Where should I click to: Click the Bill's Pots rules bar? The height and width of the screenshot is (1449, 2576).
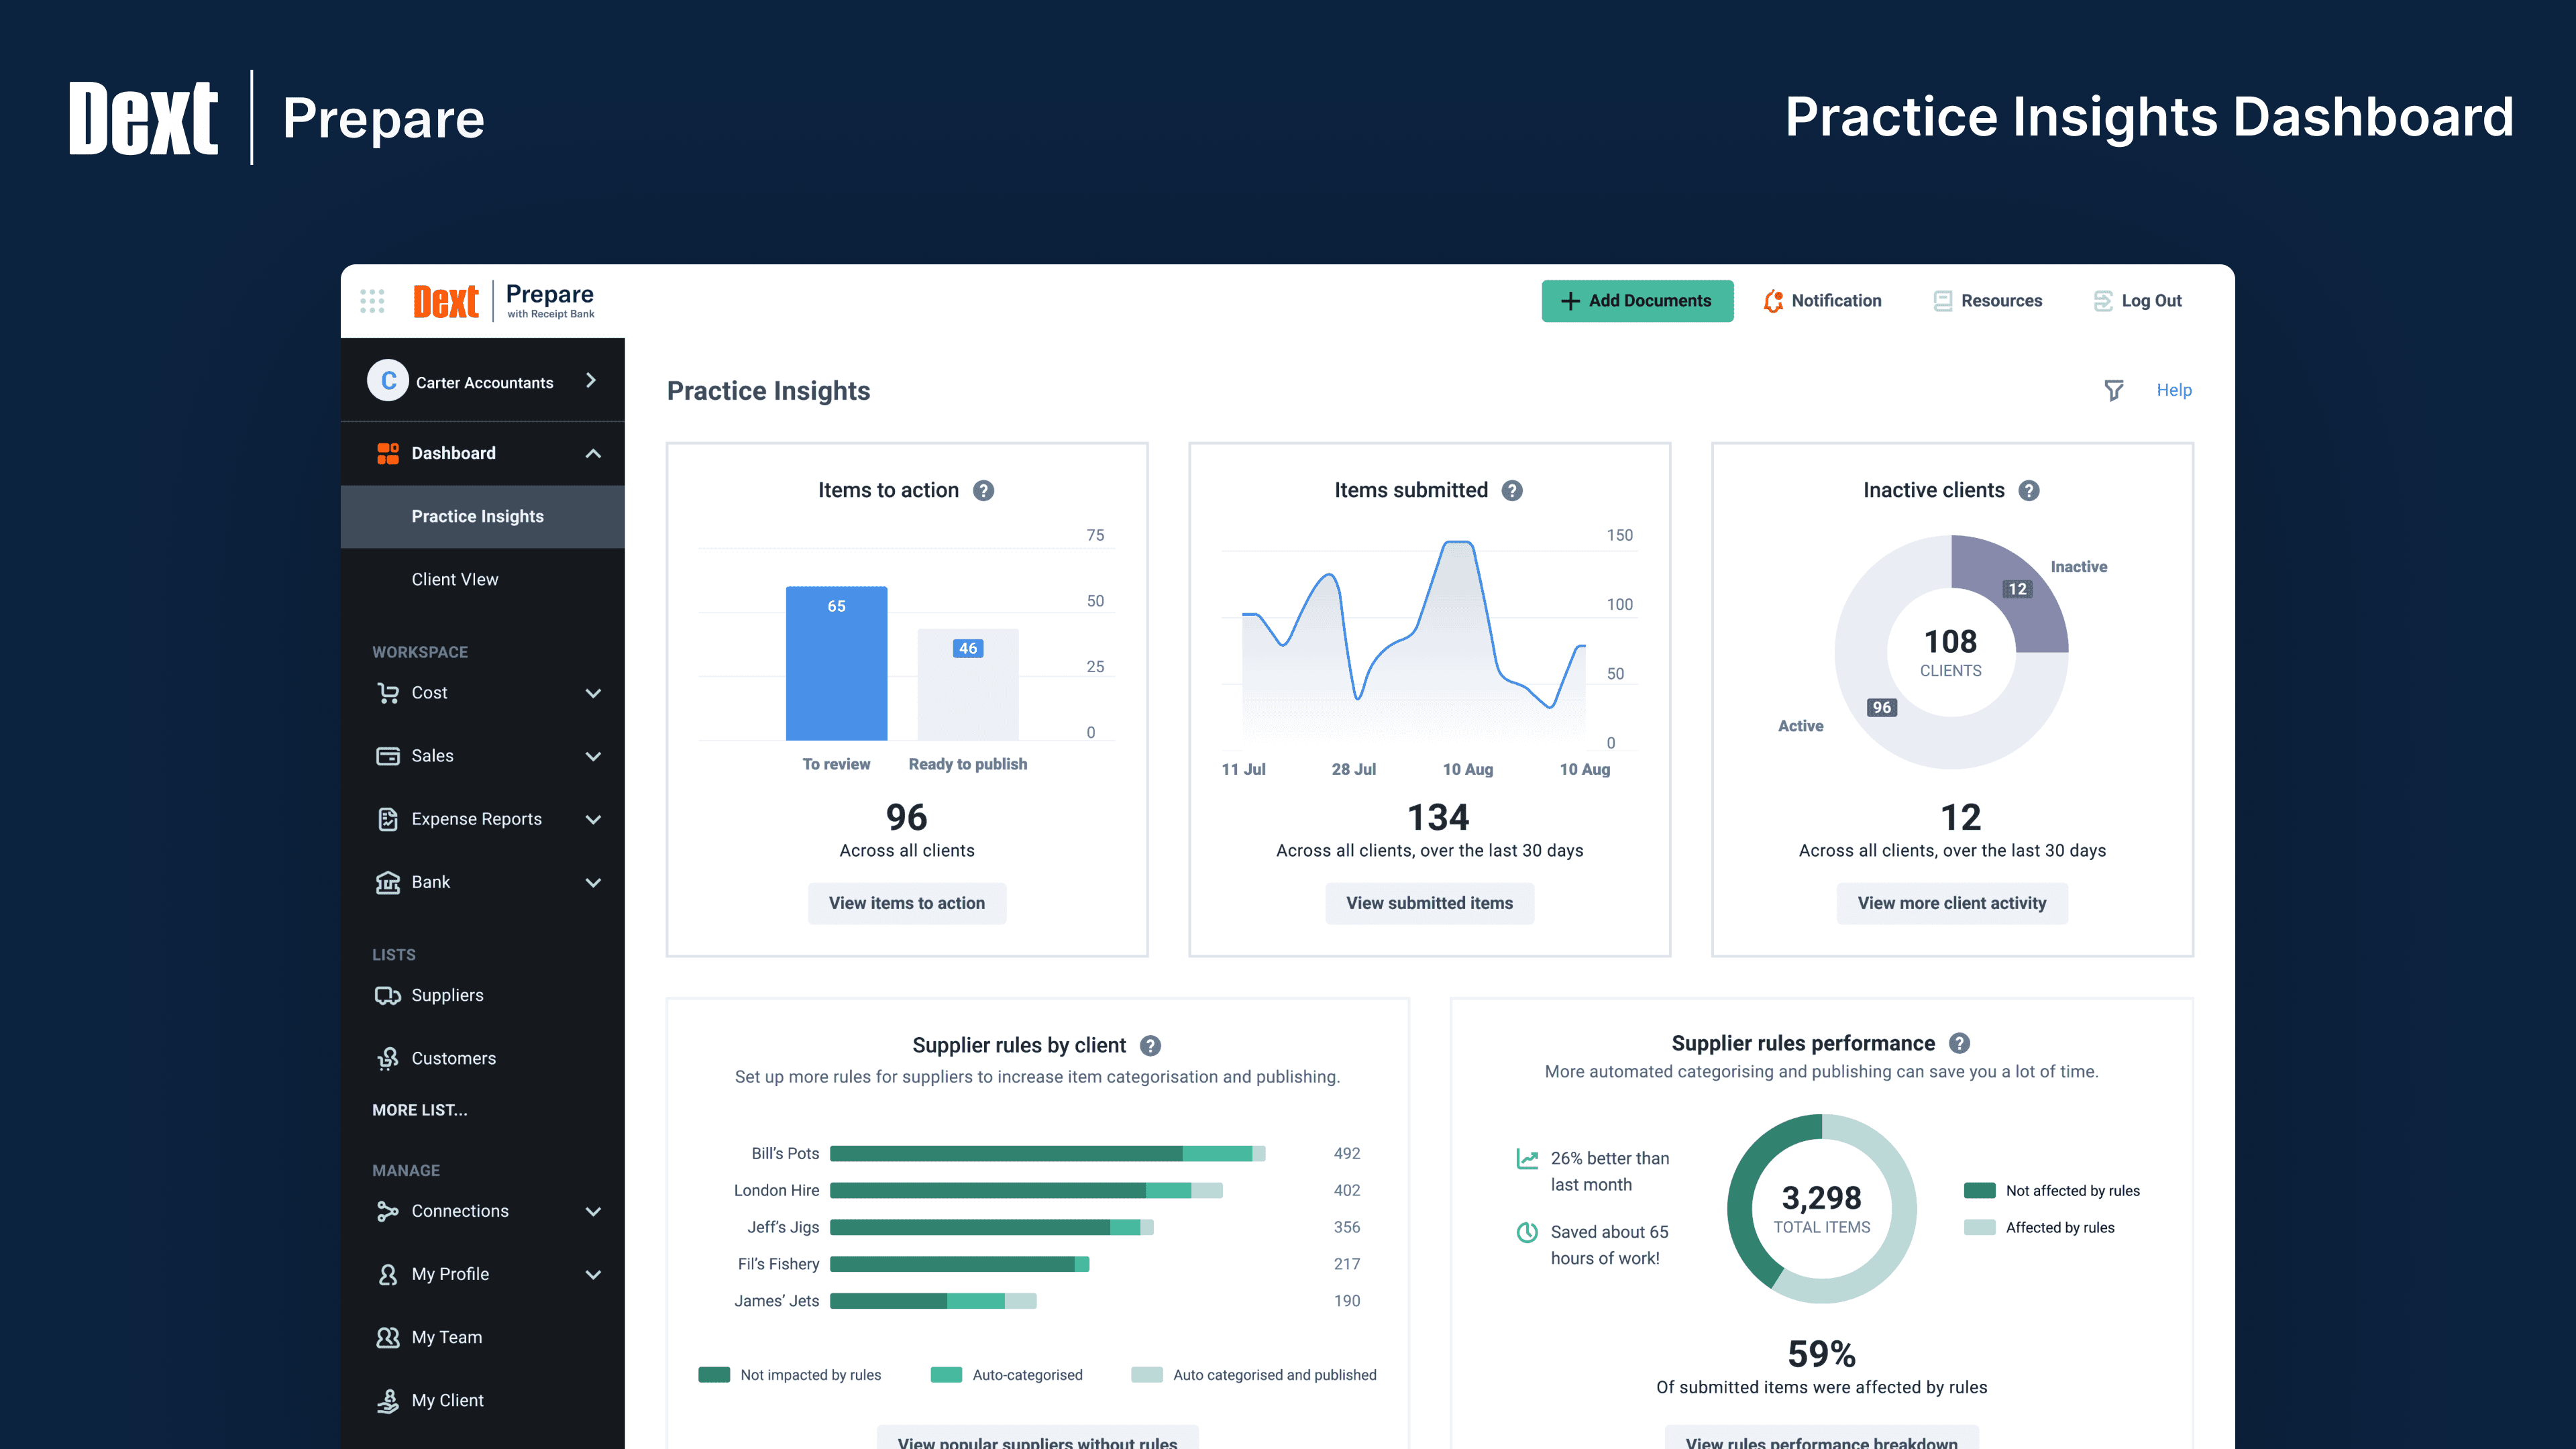[1047, 1153]
